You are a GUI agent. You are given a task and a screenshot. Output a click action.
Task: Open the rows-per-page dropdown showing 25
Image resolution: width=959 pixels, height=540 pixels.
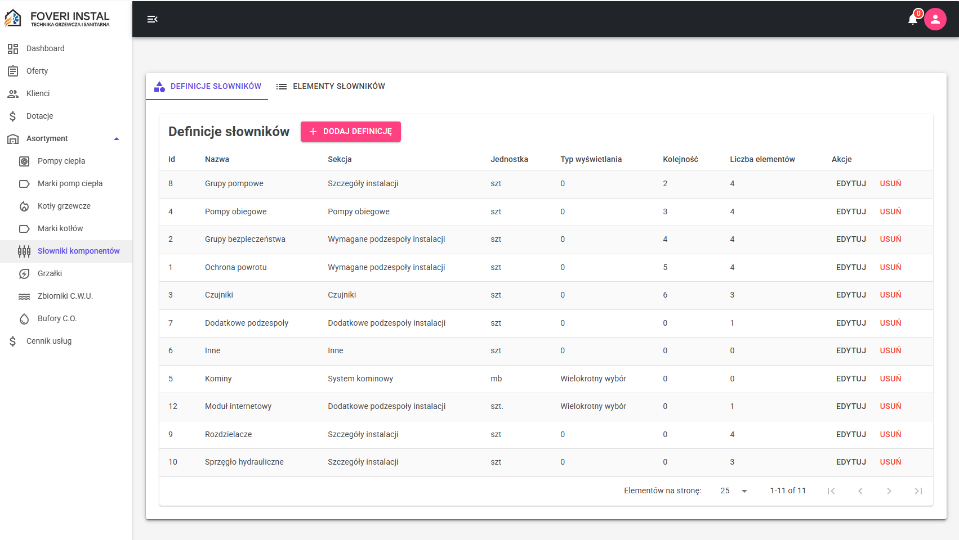point(734,491)
